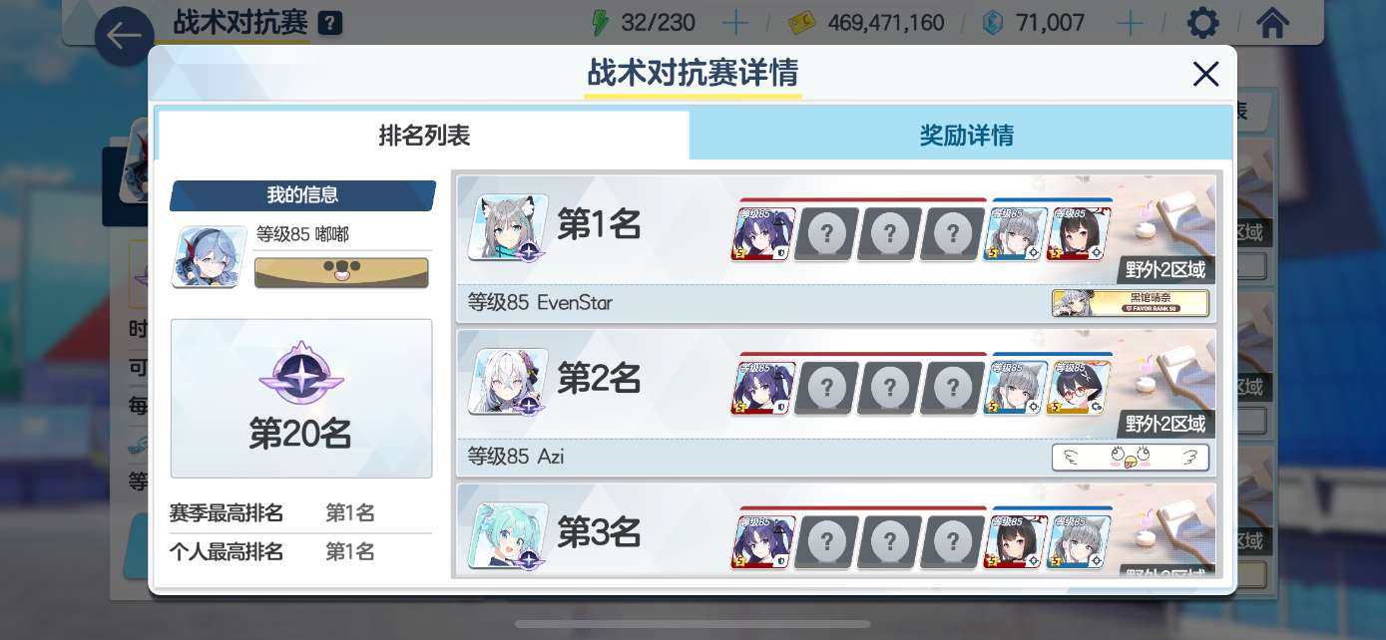Tap the blue gem currency icon
This screenshot has width=1386, height=640.
[993, 22]
